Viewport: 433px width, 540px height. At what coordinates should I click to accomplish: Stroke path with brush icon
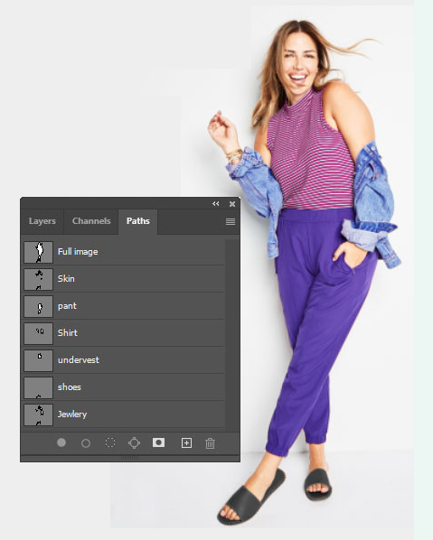coord(86,443)
